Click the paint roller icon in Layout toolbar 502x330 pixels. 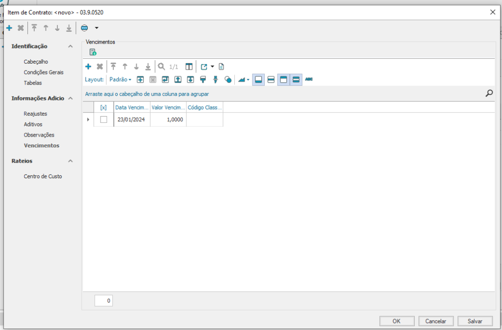(202, 79)
